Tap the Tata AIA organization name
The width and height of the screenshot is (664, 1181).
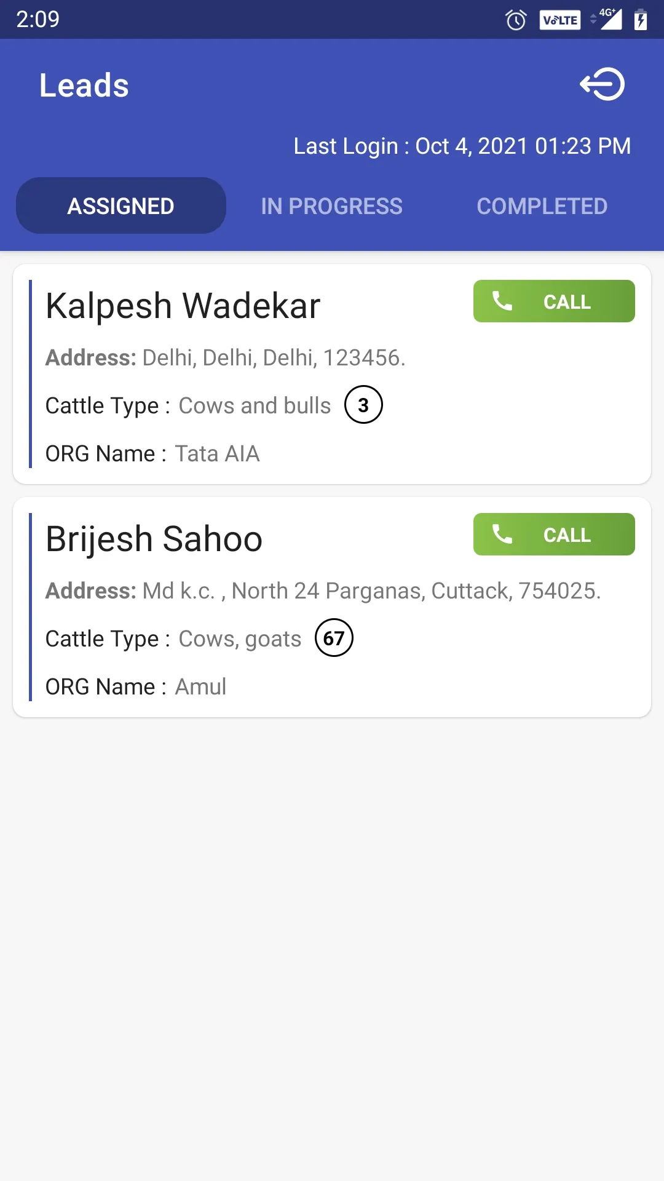(217, 453)
